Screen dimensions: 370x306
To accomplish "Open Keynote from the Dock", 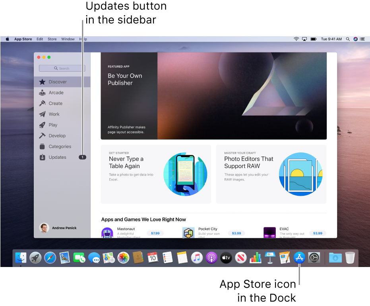I will tap(270, 257).
